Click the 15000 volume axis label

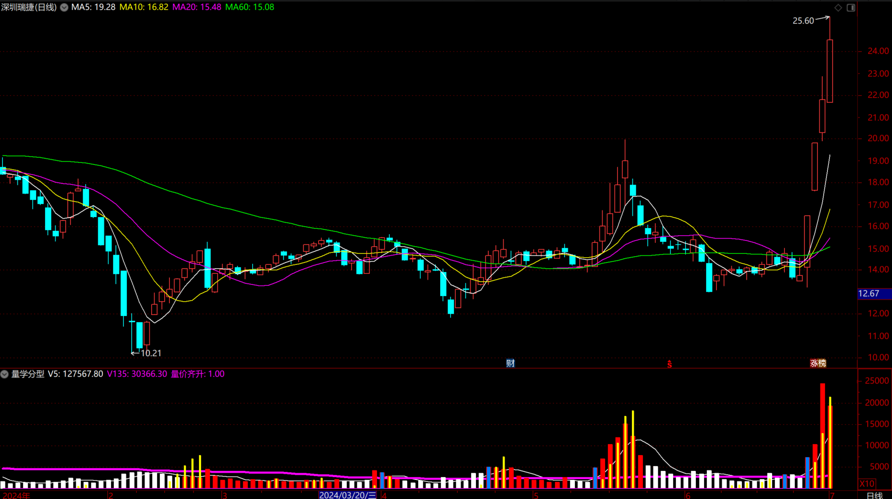(x=877, y=424)
